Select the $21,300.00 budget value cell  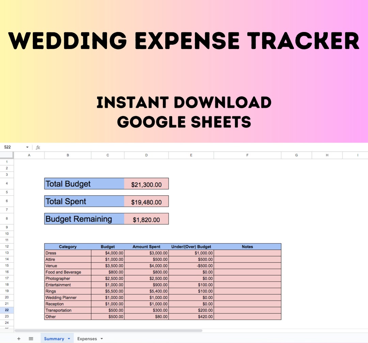tap(147, 184)
